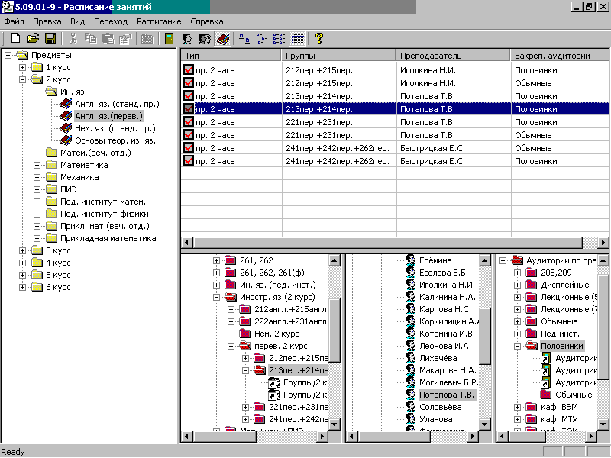
Task: Click the New document toolbar icon
Action: click(x=15, y=38)
